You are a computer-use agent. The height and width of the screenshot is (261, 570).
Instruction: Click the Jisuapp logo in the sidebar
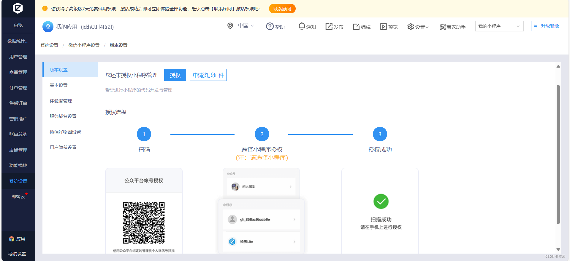pos(18,8)
